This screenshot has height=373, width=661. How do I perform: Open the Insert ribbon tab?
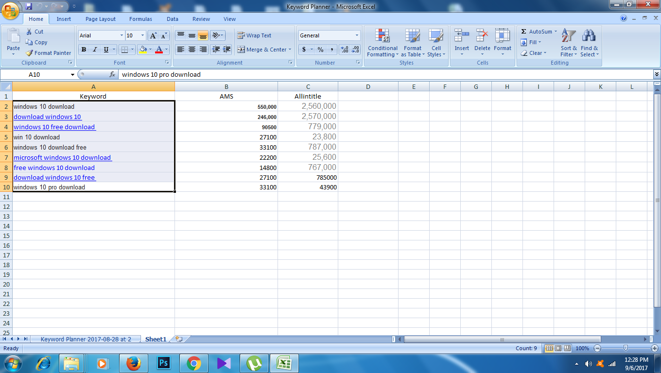64,19
